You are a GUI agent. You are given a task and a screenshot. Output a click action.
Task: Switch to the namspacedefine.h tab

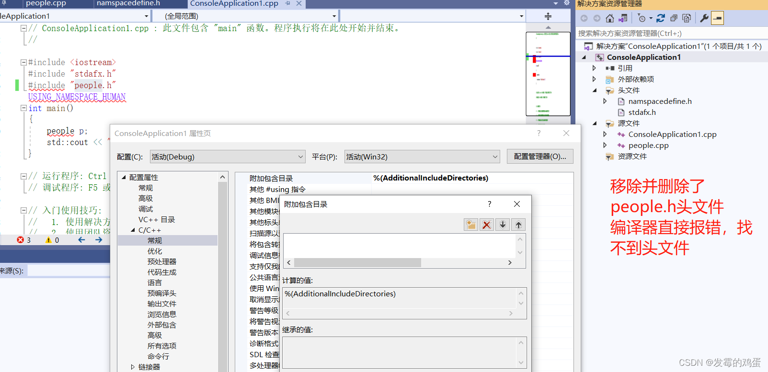[x=128, y=3]
